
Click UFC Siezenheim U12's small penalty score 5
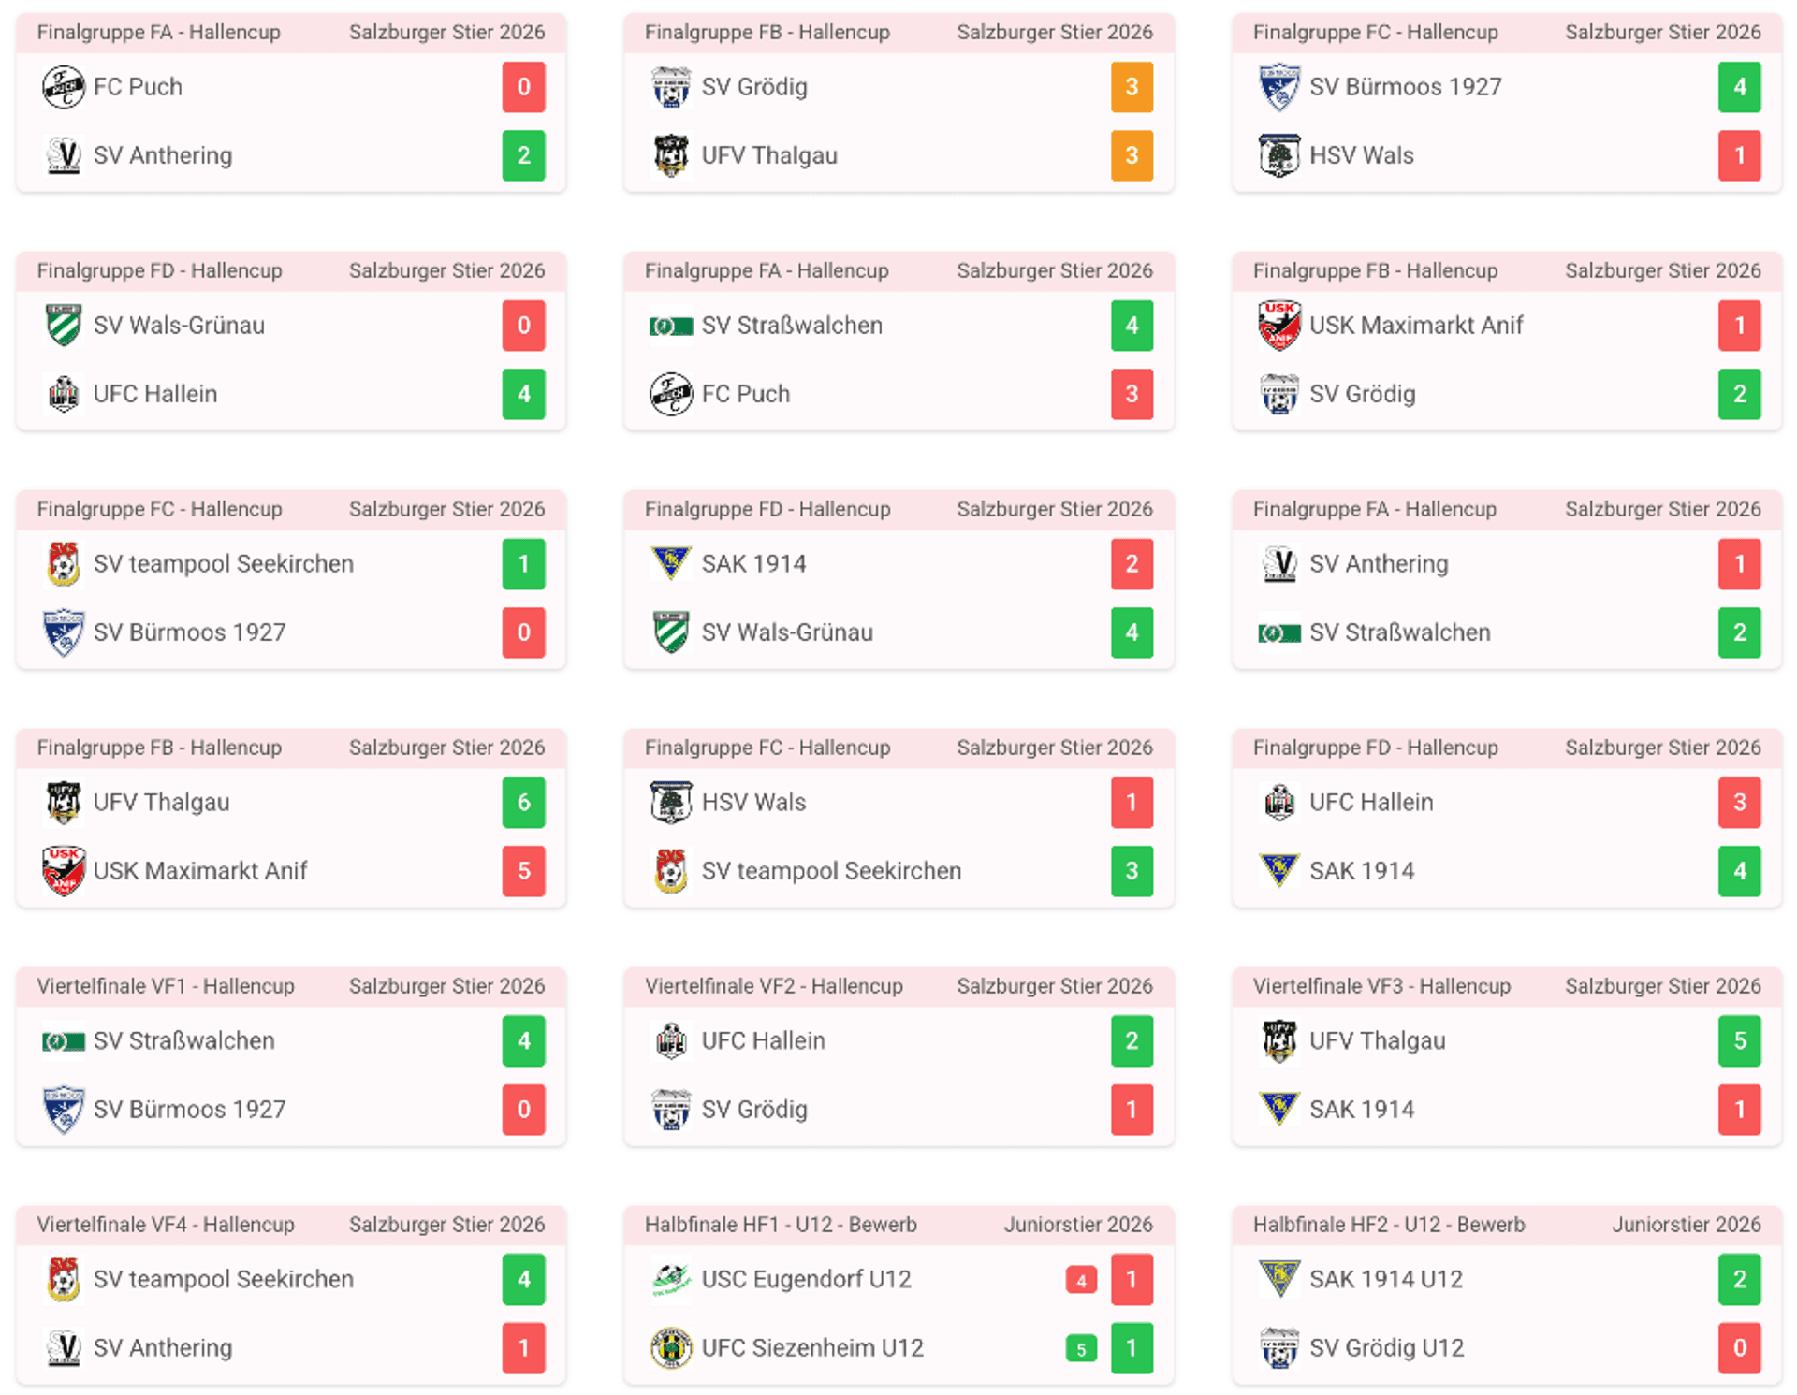point(1081,1348)
